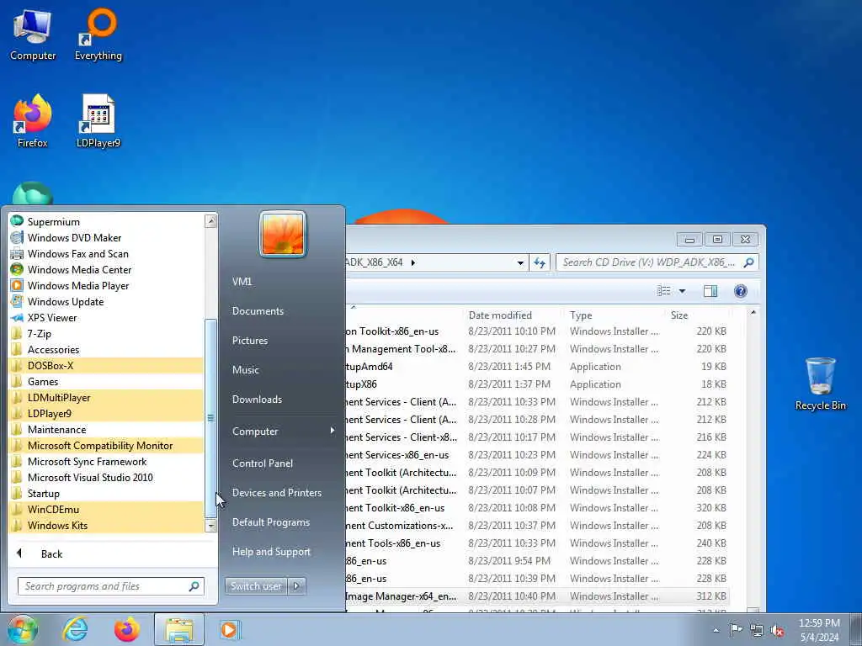
Task: Sort files by Size column
Action: pos(679,315)
